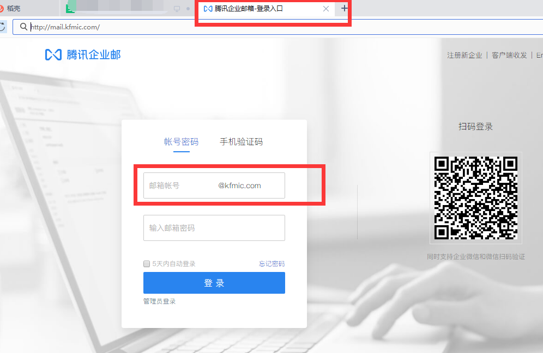
Task: Click the 输入邮箱密码 password field
Action: [x=214, y=227]
